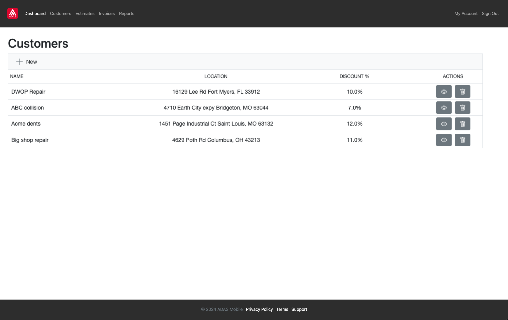Remove Acme dents with trash icon

(x=462, y=124)
